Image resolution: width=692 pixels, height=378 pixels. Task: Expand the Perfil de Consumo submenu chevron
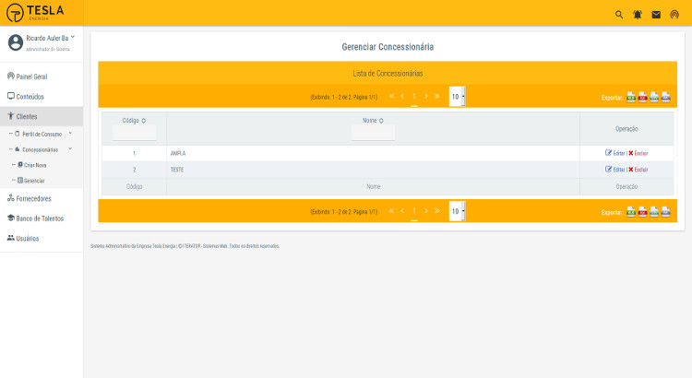click(x=70, y=133)
